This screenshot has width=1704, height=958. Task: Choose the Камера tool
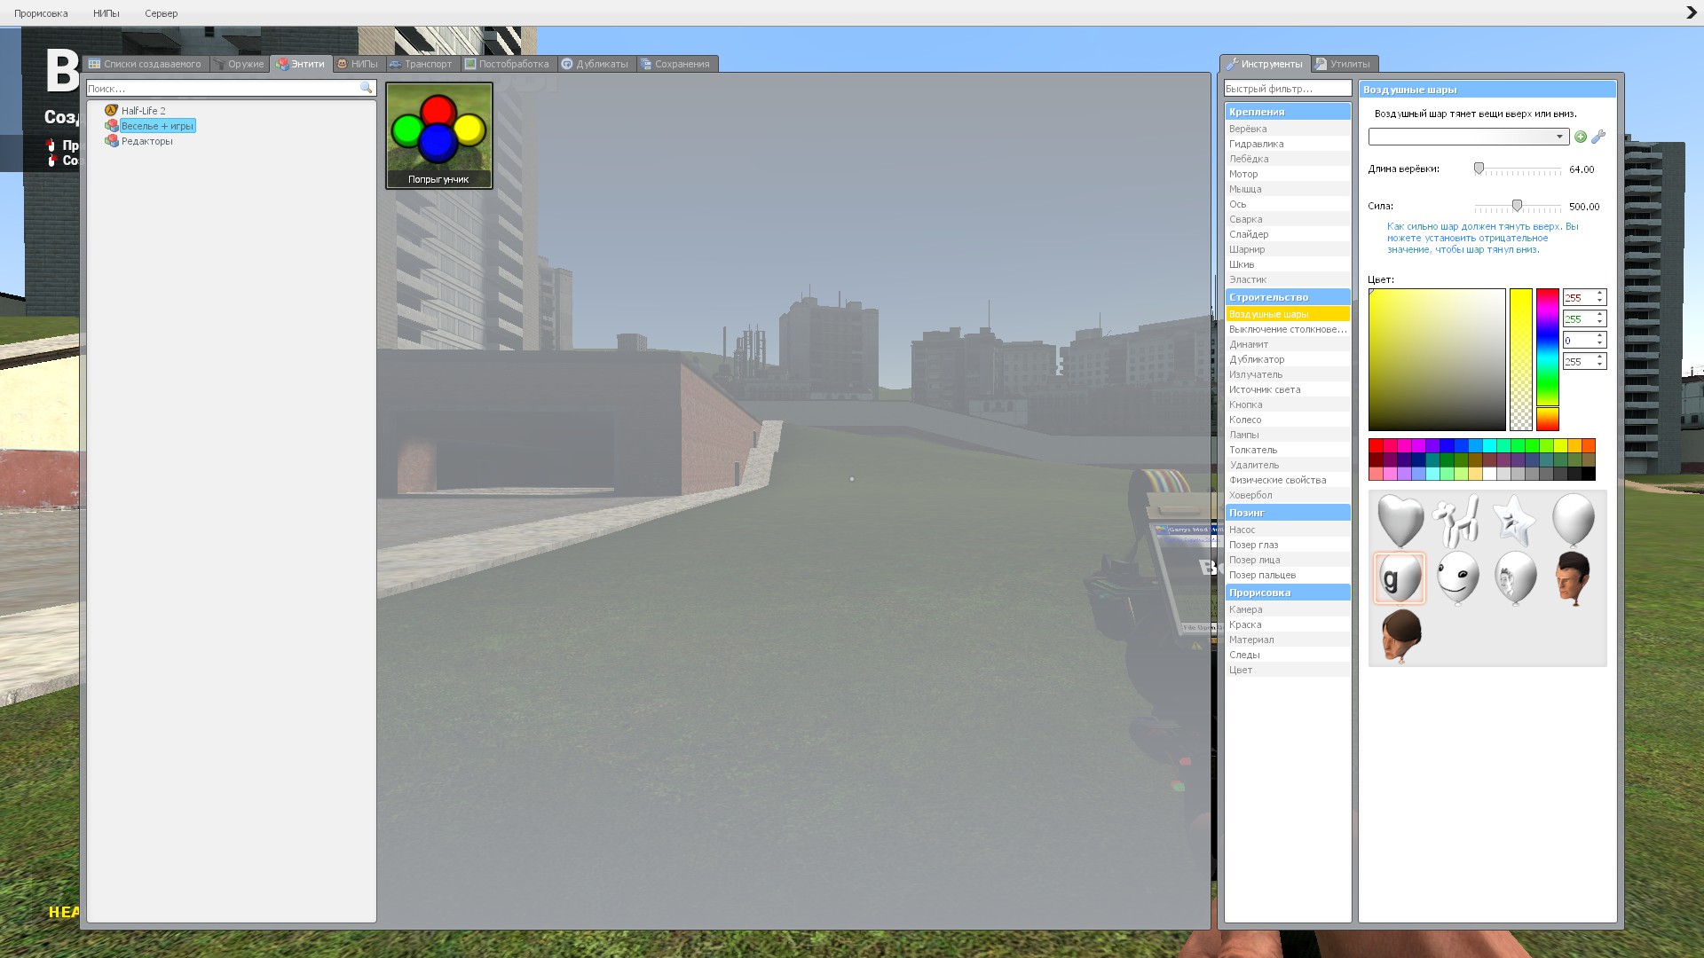[x=1288, y=609]
